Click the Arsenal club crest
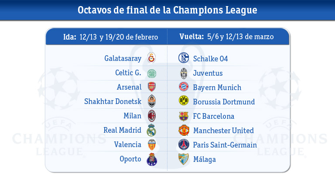The height and width of the screenshot is (188, 335). (151, 87)
